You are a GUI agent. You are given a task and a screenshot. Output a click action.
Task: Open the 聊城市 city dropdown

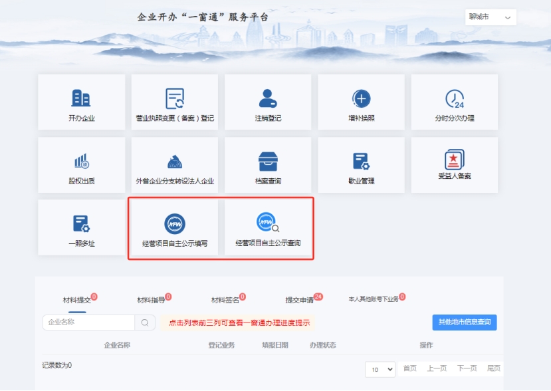(x=491, y=17)
